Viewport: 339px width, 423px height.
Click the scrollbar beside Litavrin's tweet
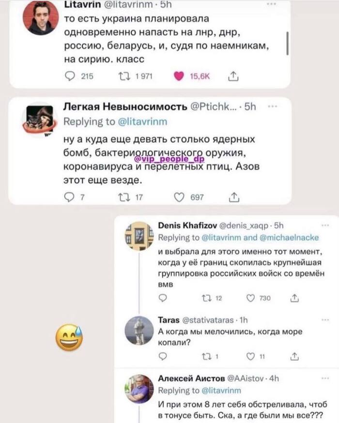click(288, 44)
